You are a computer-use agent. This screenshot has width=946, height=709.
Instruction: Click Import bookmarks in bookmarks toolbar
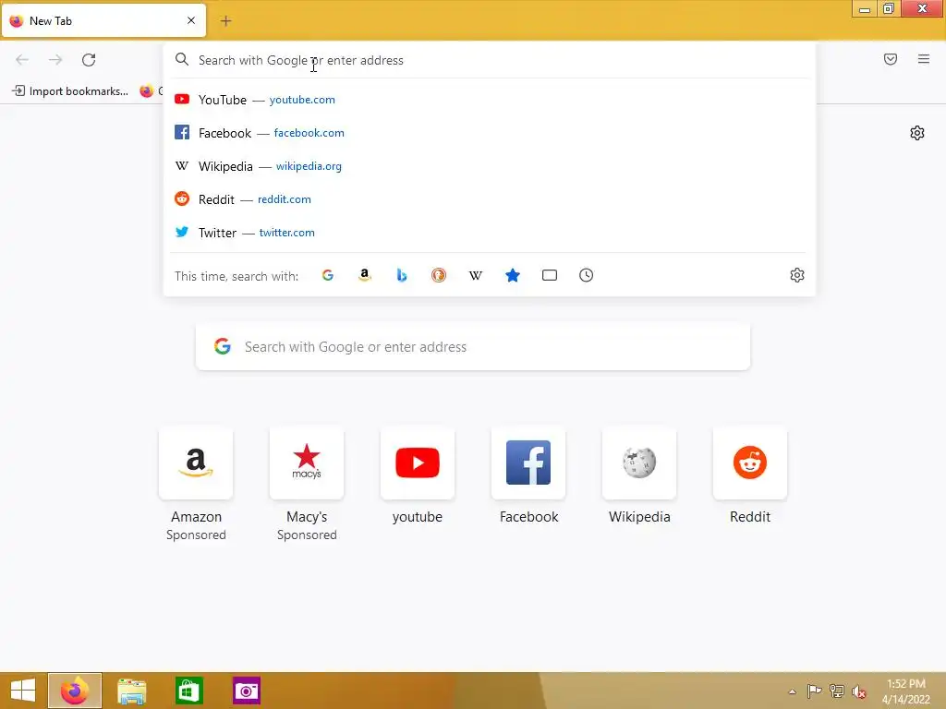click(70, 91)
